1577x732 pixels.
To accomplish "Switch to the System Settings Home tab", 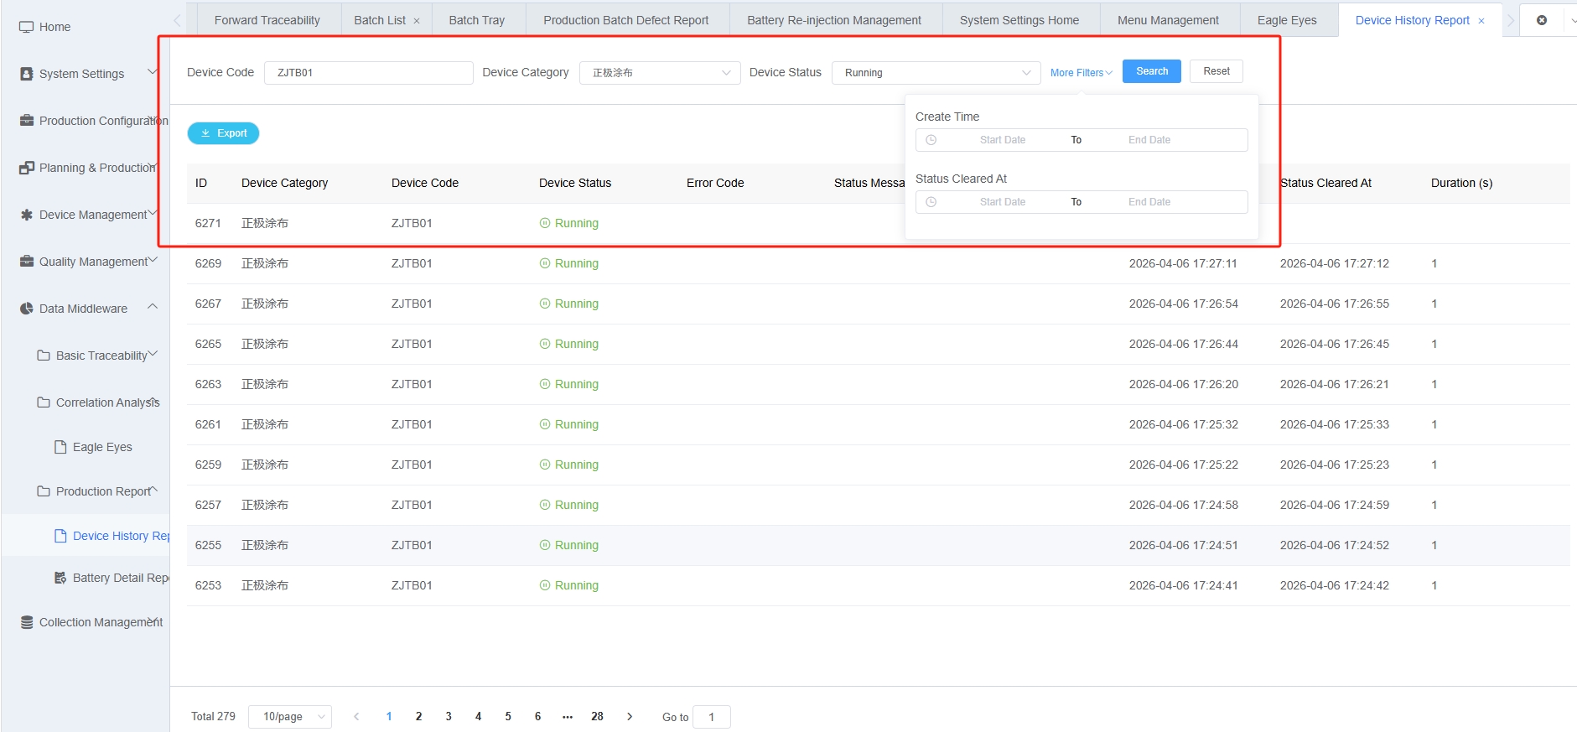I will point(1019,20).
